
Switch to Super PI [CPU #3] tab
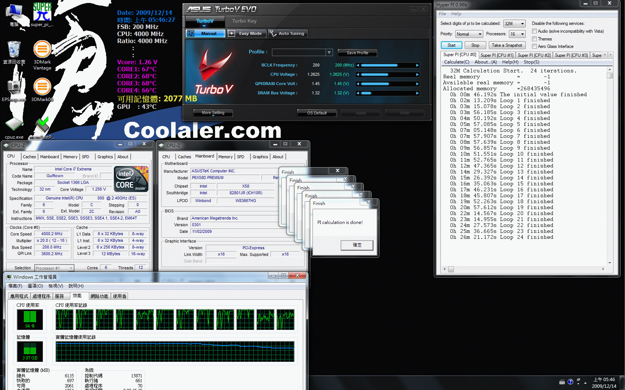tap(571, 55)
